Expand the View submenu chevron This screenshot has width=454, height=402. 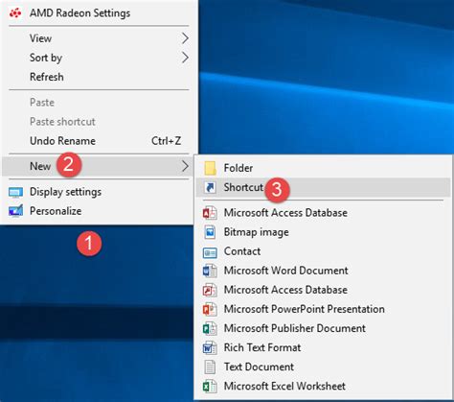tap(185, 38)
